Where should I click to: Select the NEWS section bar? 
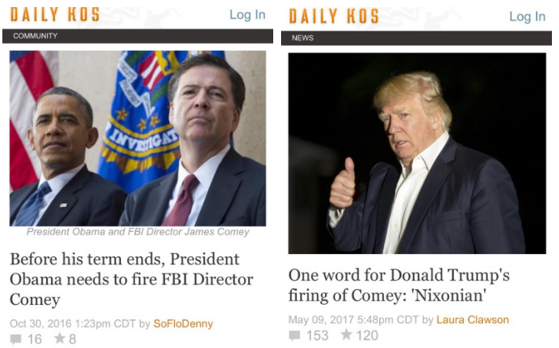point(416,38)
